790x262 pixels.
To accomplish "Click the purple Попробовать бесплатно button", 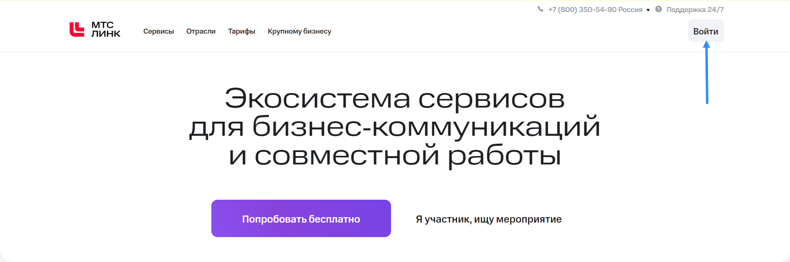I will [x=301, y=218].
